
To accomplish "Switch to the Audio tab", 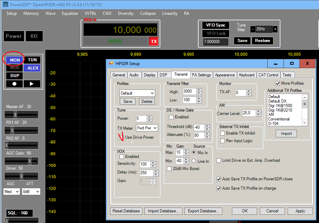I will point(134,75).
